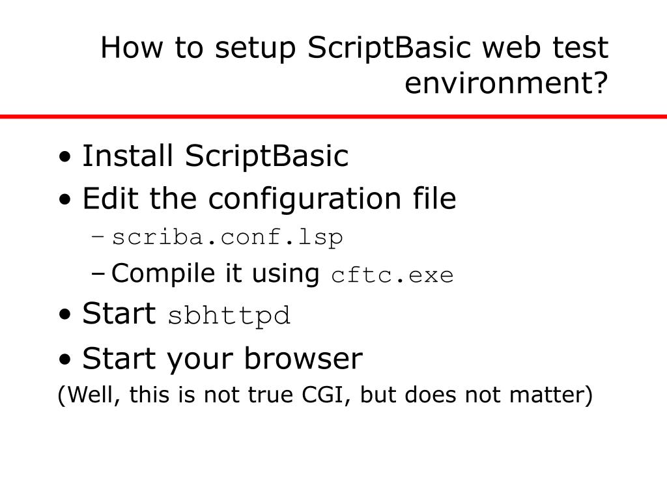Screen dimensions: 667x500
Task: Click the 'scriba.conf.lsp' filename text
Action: point(227,238)
